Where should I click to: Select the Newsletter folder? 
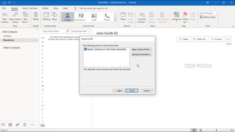point(19,40)
